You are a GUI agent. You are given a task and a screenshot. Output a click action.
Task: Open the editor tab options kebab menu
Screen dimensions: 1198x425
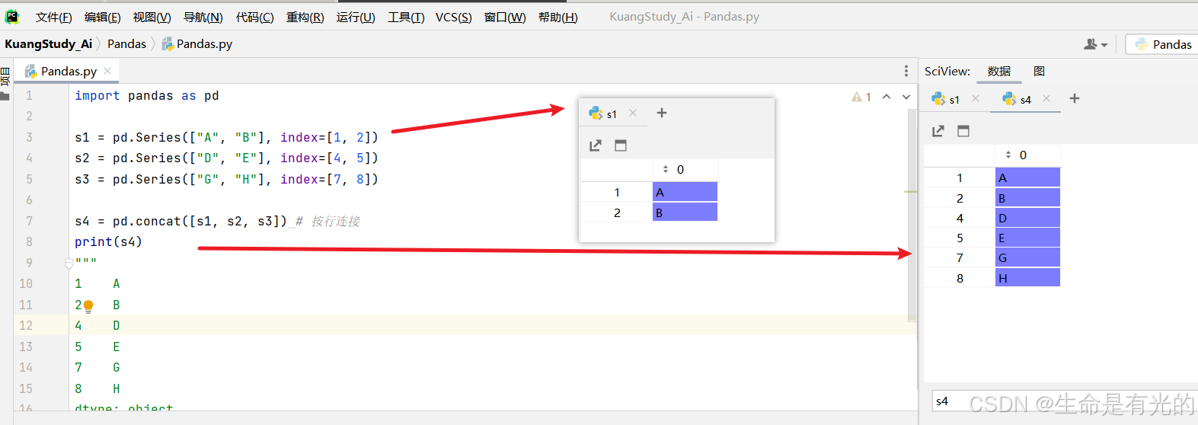click(x=906, y=71)
